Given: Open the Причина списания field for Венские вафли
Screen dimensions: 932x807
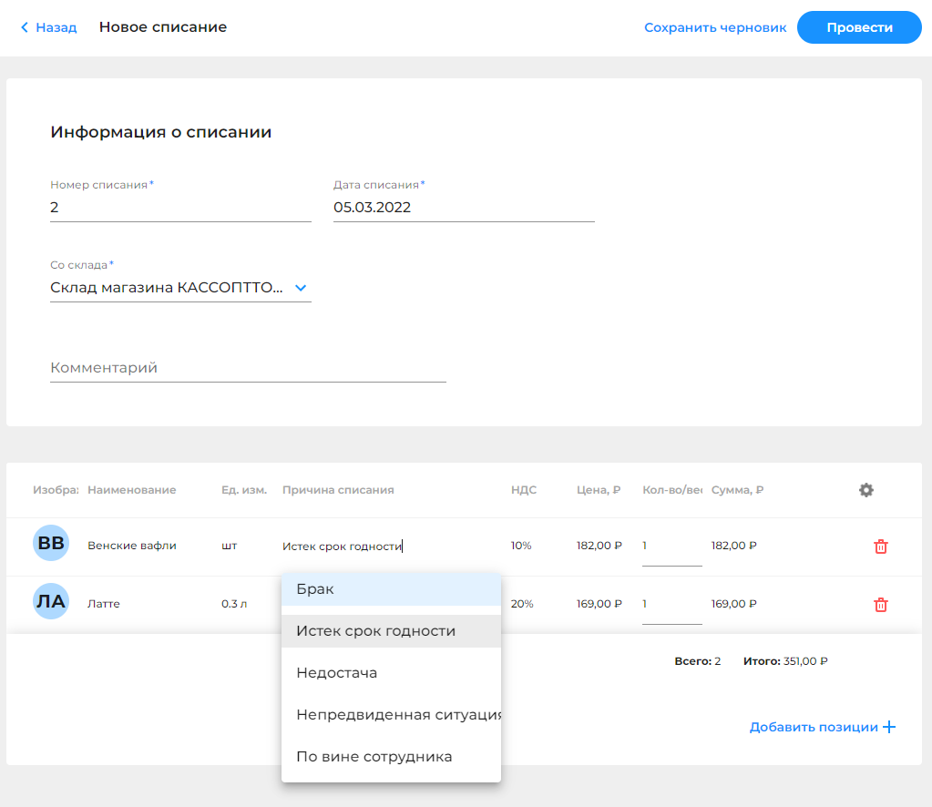Looking at the screenshot, I should click(x=383, y=547).
